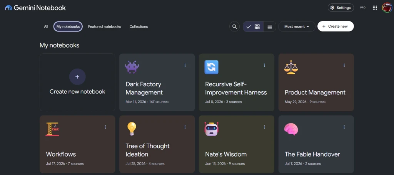Click the plus icon on Create new notebook
This screenshot has height=175, width=394.
click(77, 77)
